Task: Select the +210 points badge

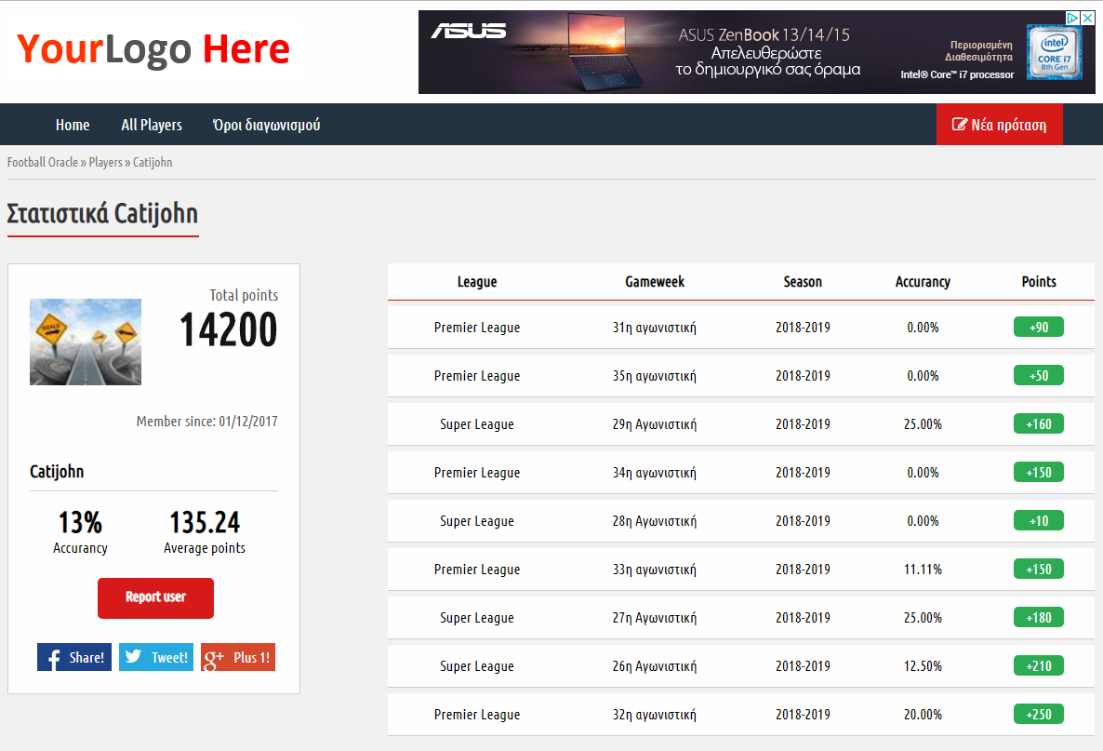Action: 1038,666
